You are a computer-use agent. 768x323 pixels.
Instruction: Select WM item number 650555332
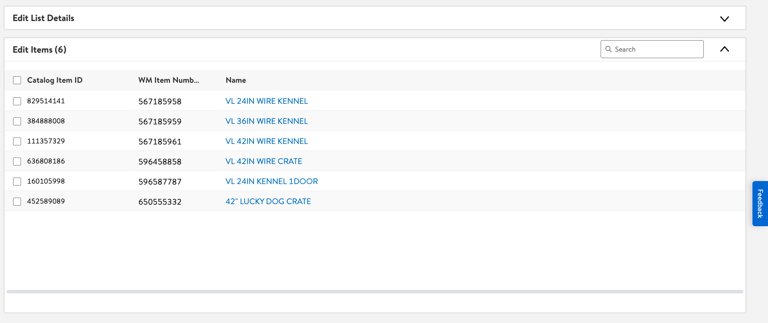(x=160, y=202)
